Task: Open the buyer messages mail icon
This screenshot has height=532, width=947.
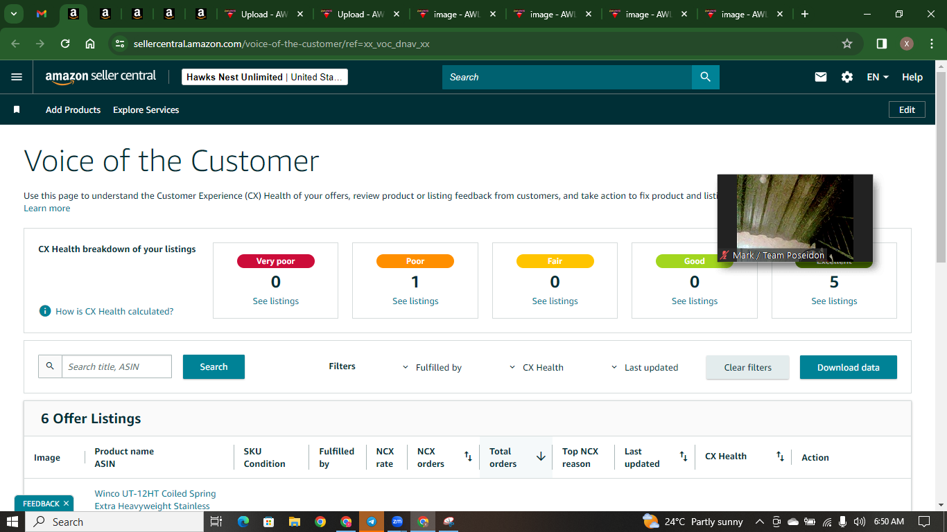Action: pyautogui.click(x=821, y=77)
